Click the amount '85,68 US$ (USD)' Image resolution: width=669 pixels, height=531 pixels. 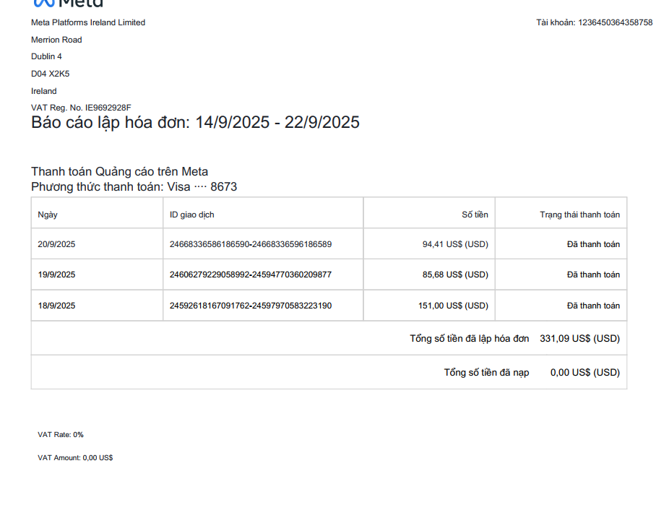(455, 275)
